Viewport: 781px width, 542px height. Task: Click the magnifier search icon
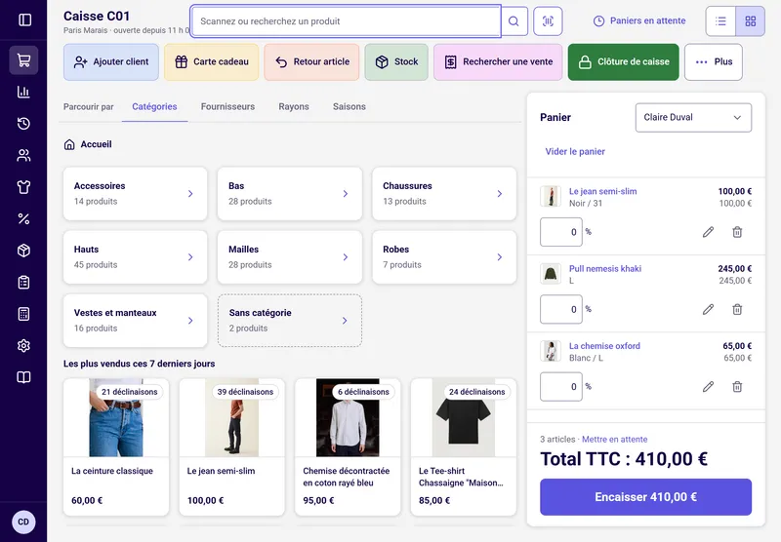[514, 21]
